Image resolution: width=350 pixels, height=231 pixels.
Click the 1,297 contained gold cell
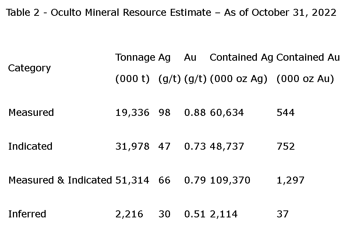290,180
